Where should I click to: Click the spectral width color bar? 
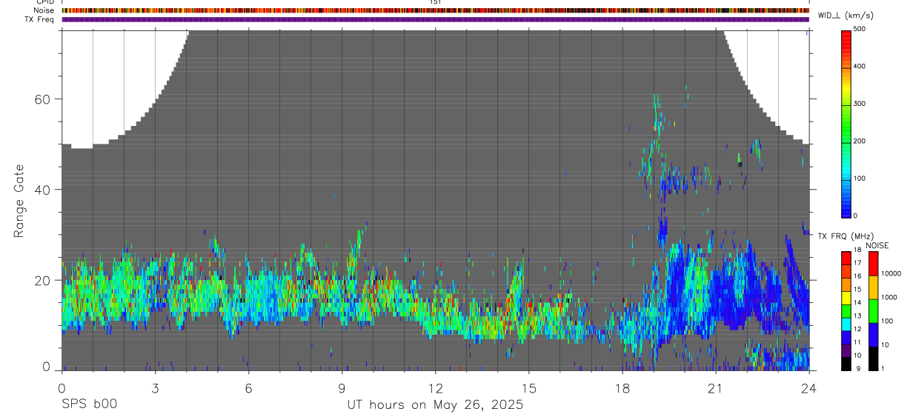coord(847,124)
